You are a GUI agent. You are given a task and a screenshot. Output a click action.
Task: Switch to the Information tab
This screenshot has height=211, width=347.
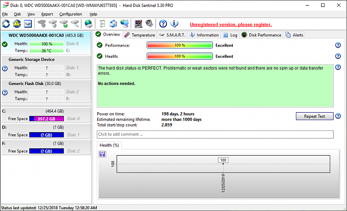pyautogui.click(x=204, y=35)
